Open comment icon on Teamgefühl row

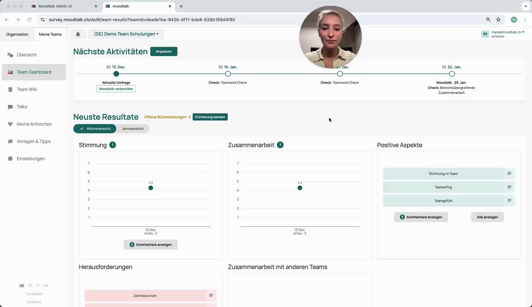tap(509, 201)
